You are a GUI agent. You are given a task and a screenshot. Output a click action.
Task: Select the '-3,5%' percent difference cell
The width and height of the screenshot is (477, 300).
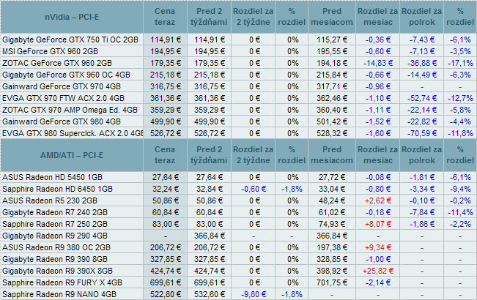[461, 51]
